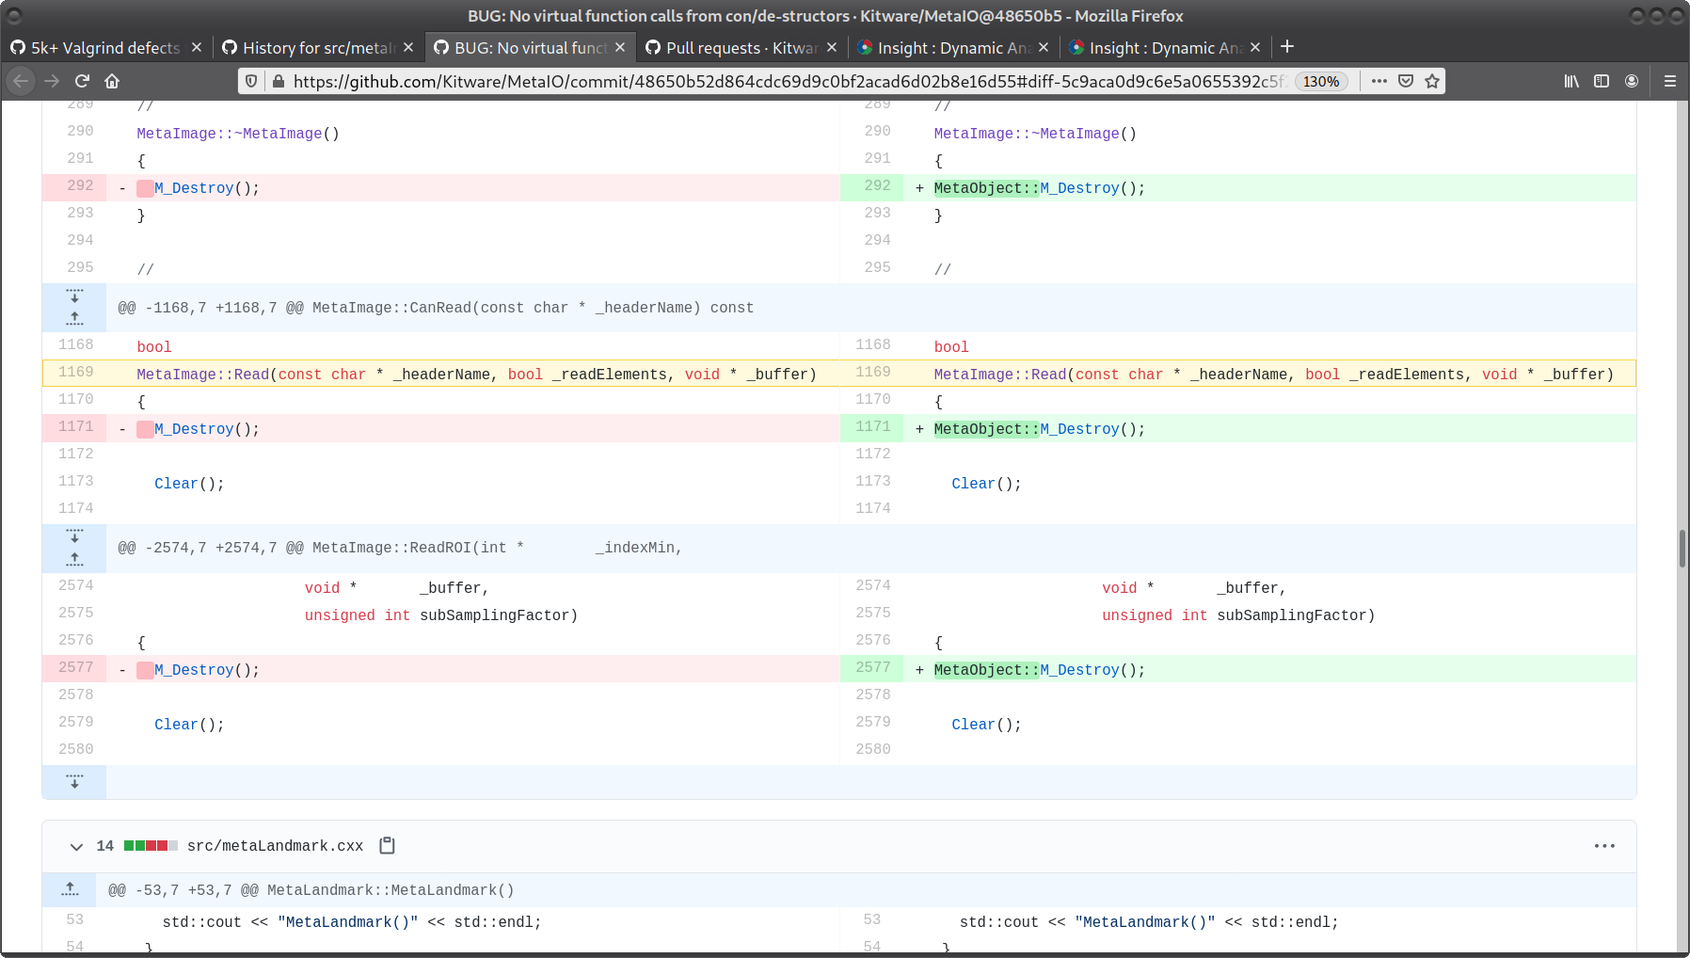This screenshot has width=1690, height=958.
Task: Click the diffstat color blocks for metaLandmark.cxx
Action: 151,846
